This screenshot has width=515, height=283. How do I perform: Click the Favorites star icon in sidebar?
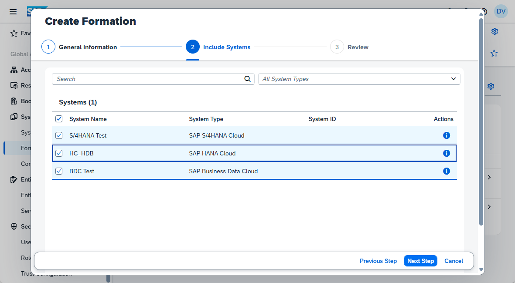click(x=14, y=33)
